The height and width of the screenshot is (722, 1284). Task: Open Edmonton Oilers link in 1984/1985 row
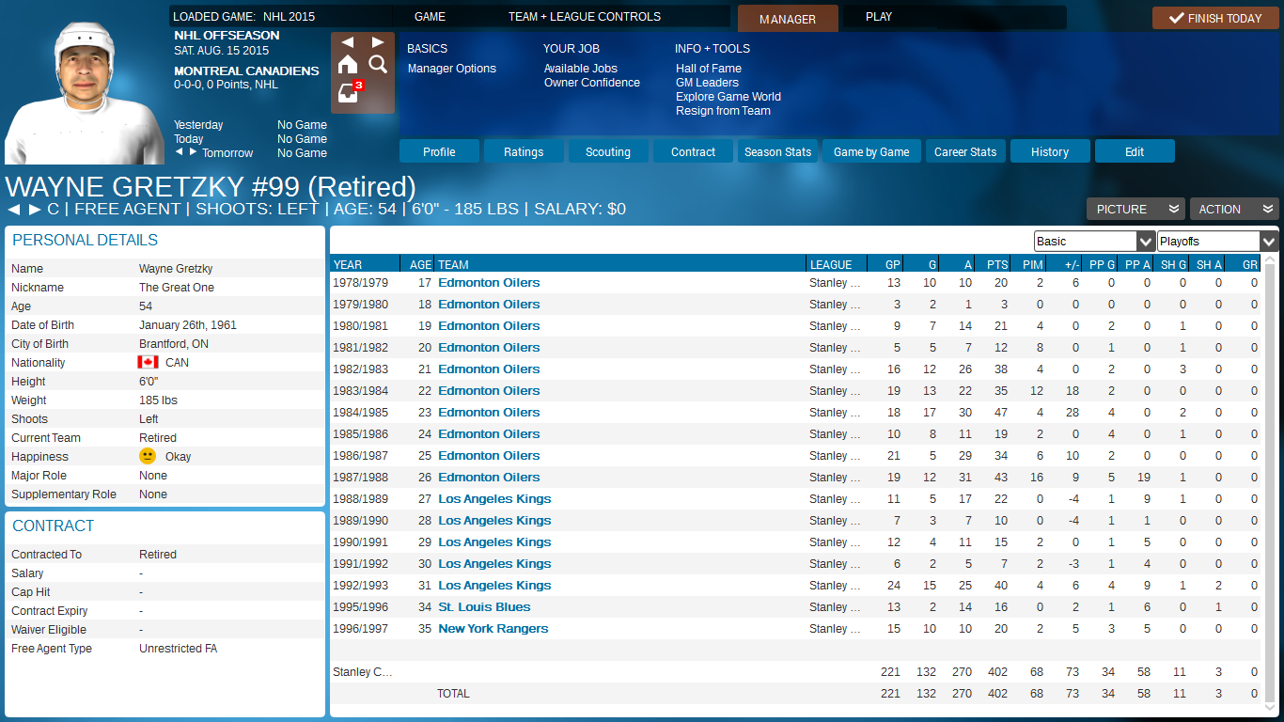coord(489,413)
